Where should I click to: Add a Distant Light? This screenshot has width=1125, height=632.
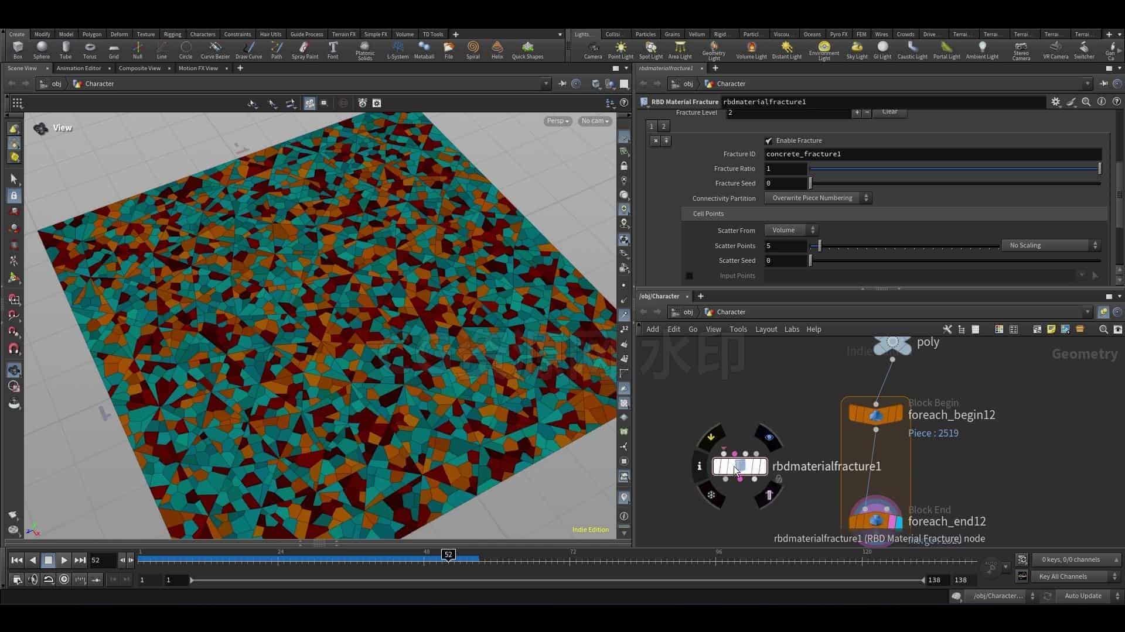[787, 50]
